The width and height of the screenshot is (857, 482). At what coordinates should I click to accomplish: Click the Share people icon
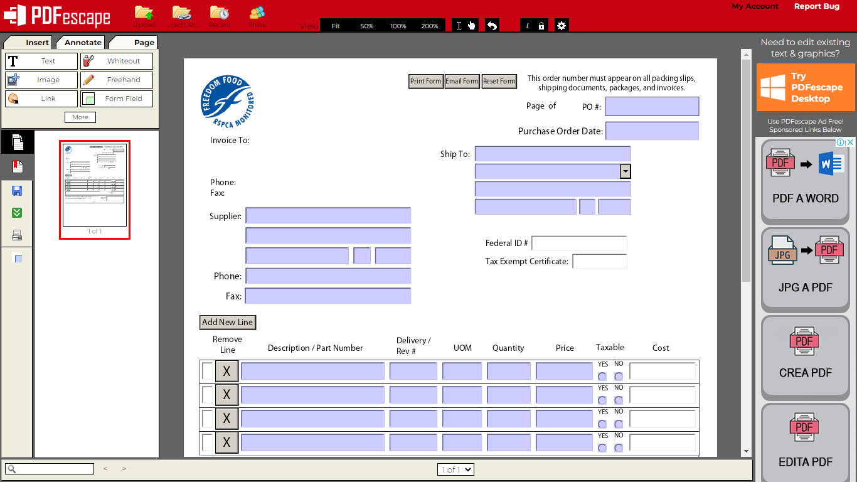pos(257,13)
